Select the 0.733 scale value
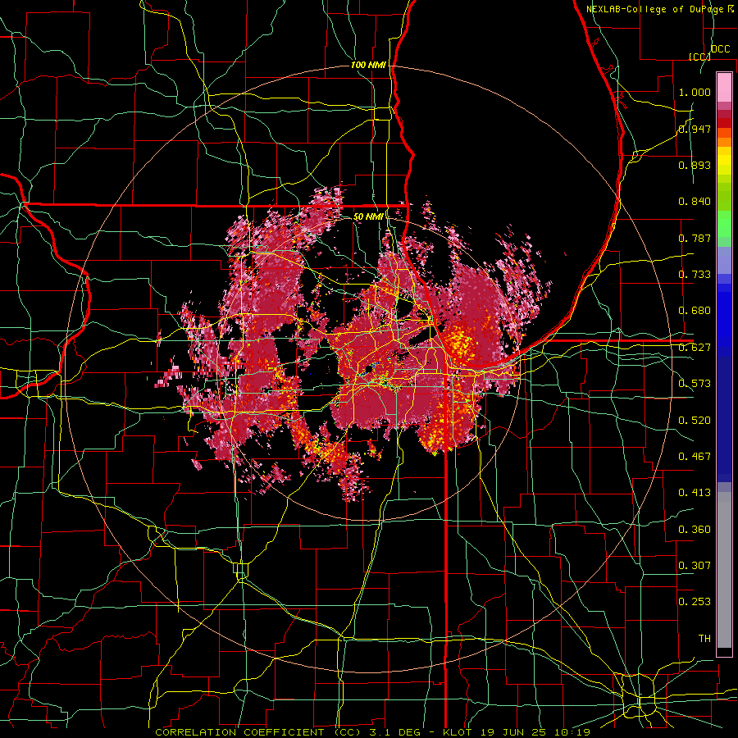The width and height of the screenshot is (738, 738). (695, 275)
